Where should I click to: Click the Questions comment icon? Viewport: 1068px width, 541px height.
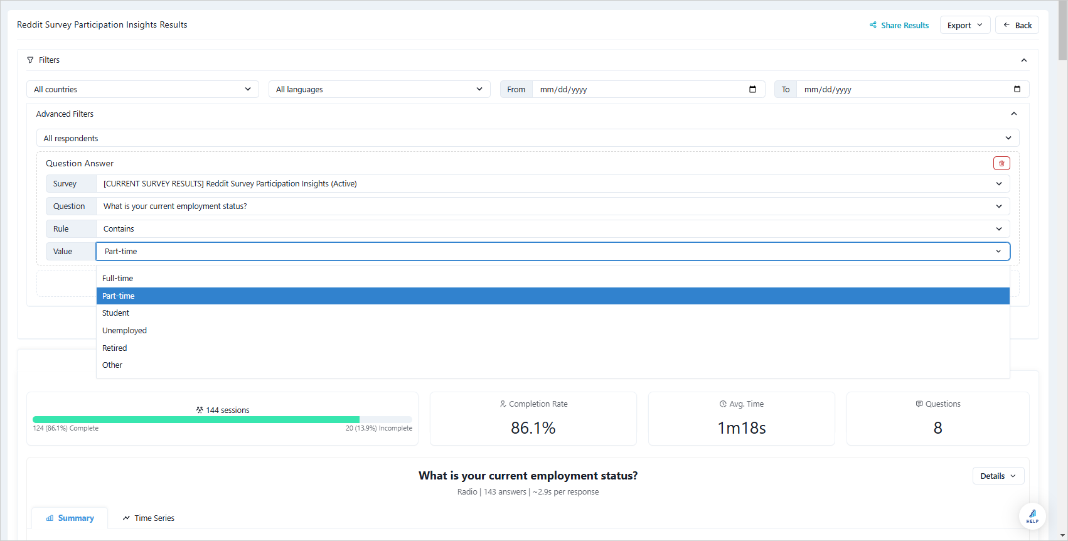tap(919, 404)
